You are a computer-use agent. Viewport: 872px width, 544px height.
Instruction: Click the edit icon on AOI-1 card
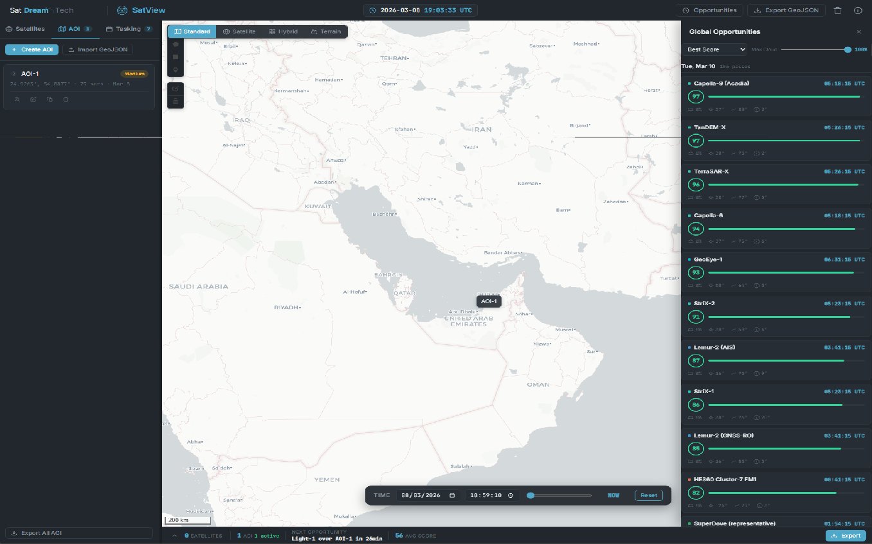[33, 100]
